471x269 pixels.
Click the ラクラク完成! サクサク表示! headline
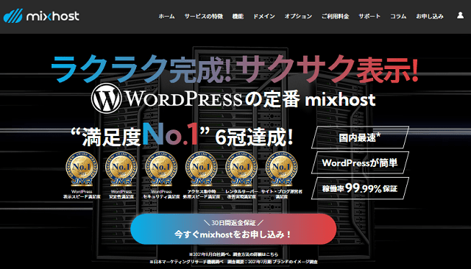[x=235, y=68]
